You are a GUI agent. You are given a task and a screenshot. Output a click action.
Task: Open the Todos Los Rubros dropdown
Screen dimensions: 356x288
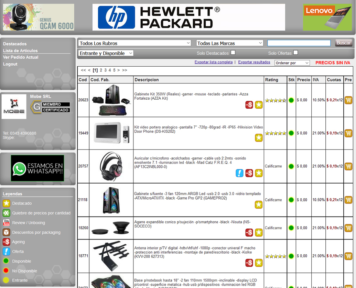pyautogui.click(x=134, y=43)
